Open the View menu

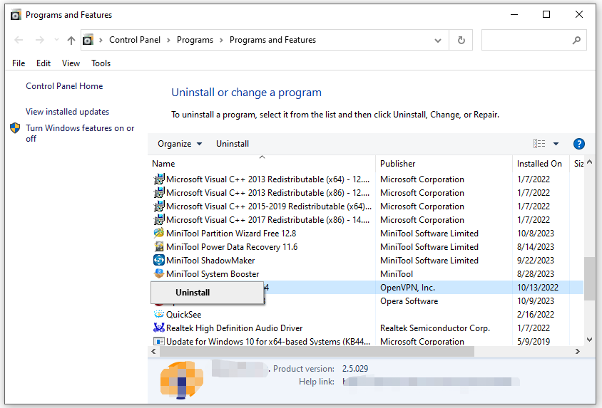pos(71,63)
